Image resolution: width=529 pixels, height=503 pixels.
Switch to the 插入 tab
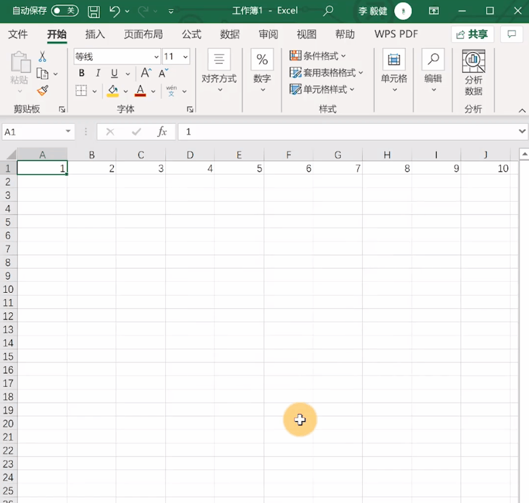point(95,34)
